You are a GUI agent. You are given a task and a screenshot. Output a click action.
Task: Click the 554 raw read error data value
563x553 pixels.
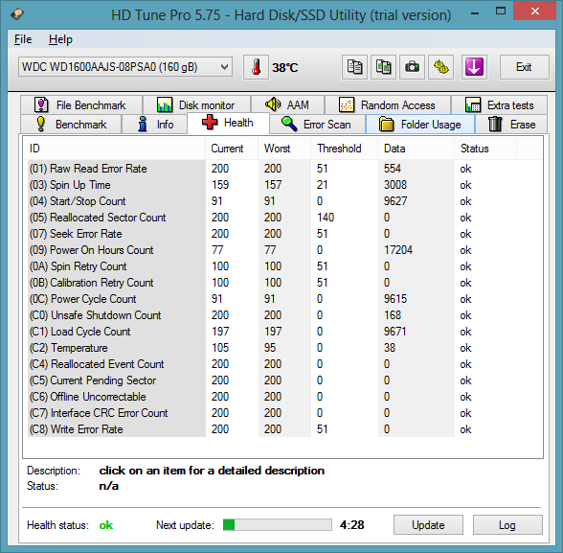tap(393, 169)
